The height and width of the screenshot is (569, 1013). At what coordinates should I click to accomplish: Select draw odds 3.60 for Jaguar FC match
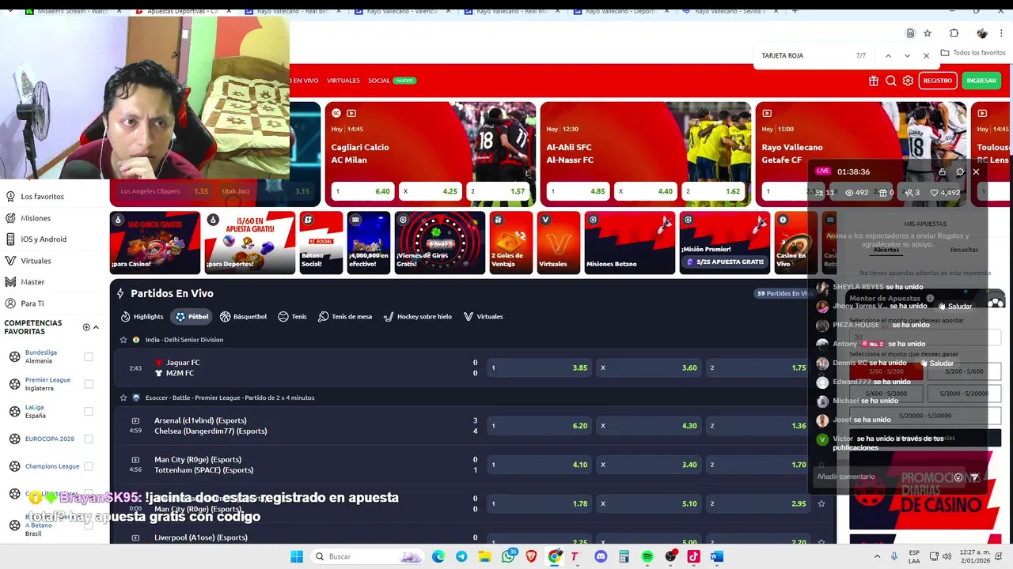pos(649,367)
